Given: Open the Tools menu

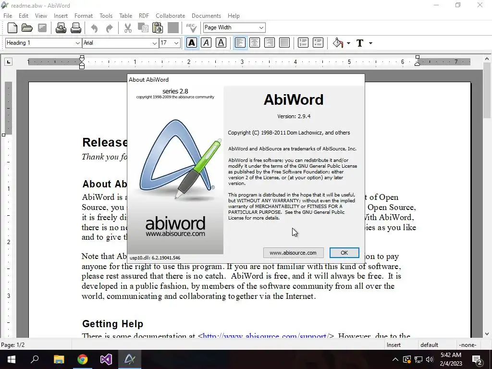Looking at the screenshot, I should (x=106, y=16).
